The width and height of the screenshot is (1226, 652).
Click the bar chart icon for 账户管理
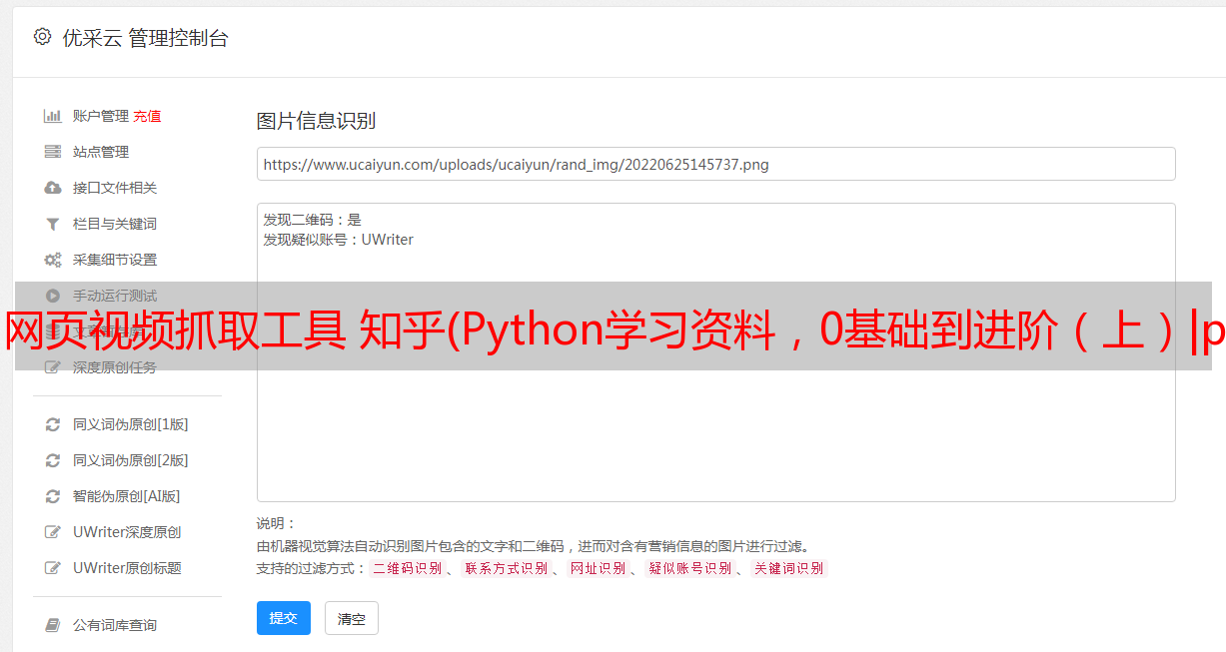tap(53, 116)
